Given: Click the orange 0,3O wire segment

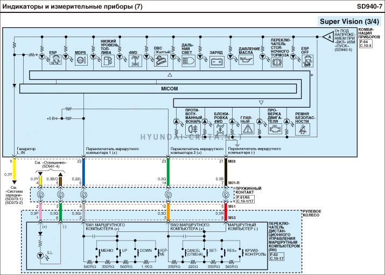Looking at the screenshot, I should coord(168,212).
